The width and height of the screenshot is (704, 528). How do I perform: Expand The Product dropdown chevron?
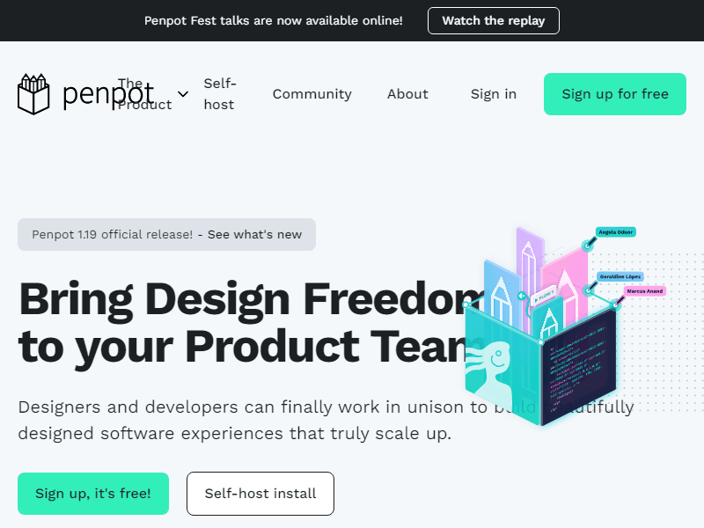183,94
